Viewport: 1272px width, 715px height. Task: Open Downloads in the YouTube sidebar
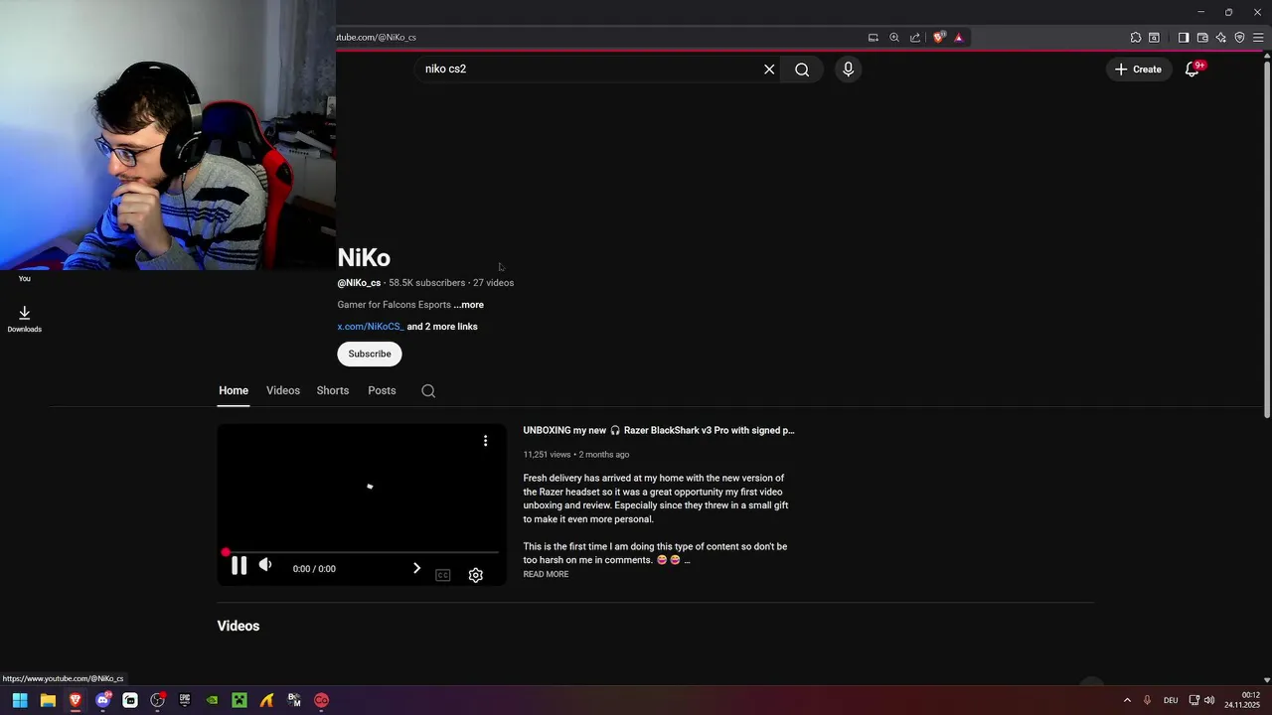(25, 319)
